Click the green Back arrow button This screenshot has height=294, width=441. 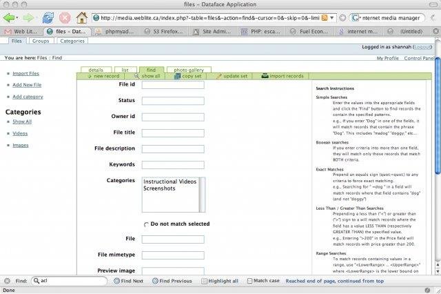pos(9,18)
